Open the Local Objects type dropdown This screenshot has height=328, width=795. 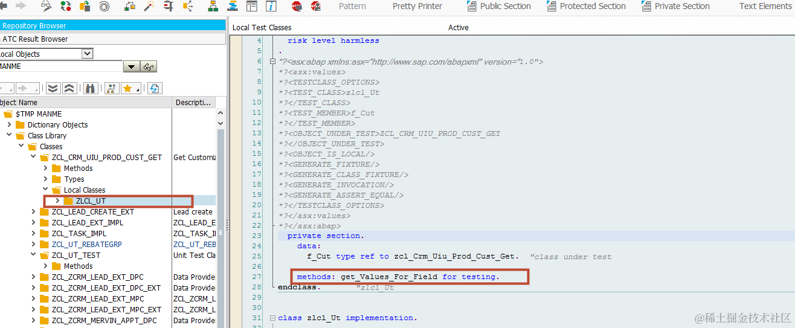tap(88, 54)
